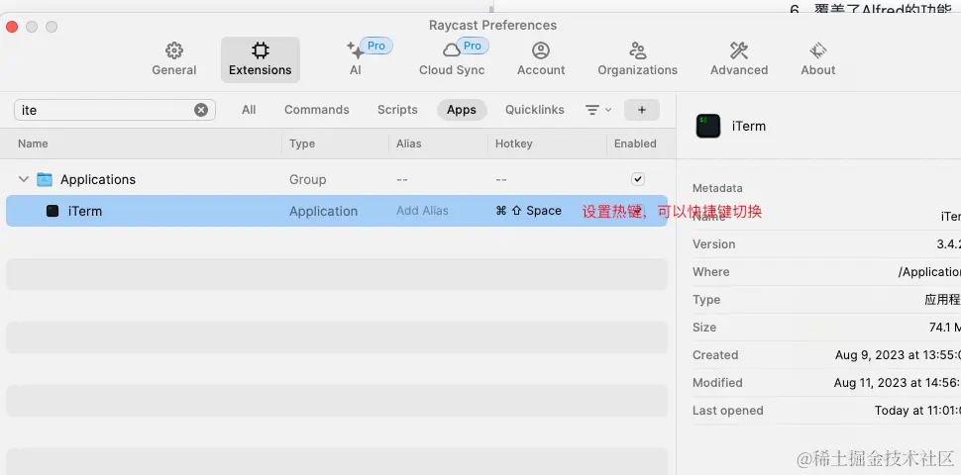Click the Modified label in metadata
Viewport: 961px width, 475px height.
tap(717, 383)
